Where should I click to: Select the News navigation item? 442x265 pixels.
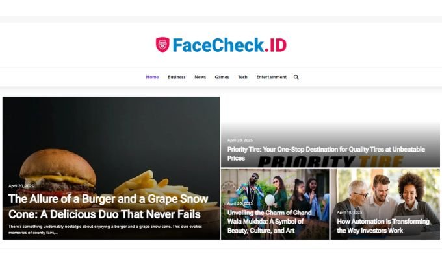click(x=200, y=77)
